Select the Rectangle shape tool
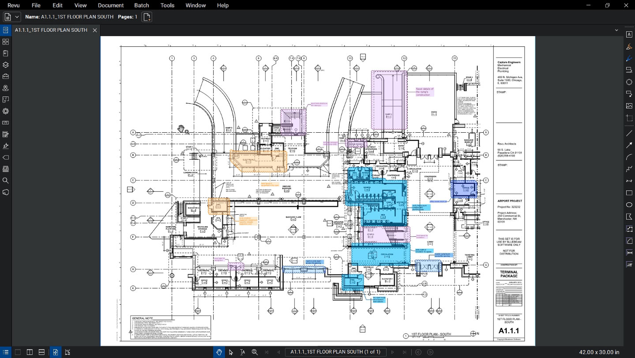 (629, 193)
